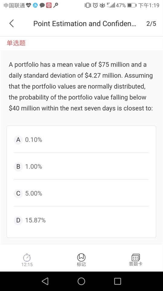The height and width of the screenshot is (291, 163).
Task: Tap the Android home circle button
Action: coord(81,281)
